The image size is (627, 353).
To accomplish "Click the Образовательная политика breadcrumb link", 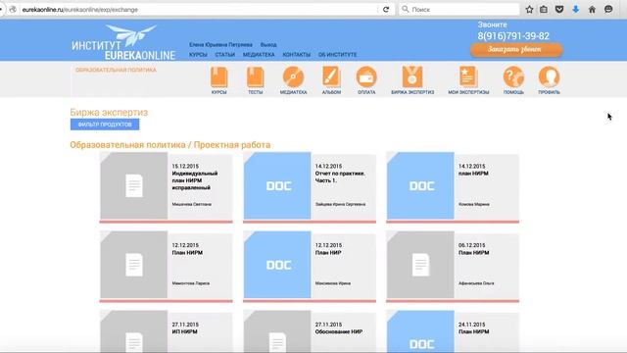I will (116, 70).
